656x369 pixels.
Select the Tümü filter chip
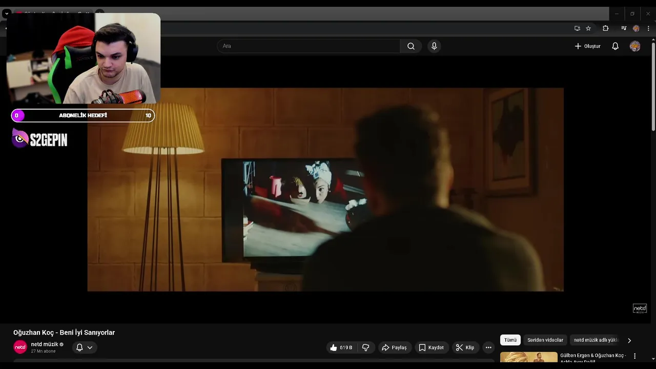coord(510,340)
